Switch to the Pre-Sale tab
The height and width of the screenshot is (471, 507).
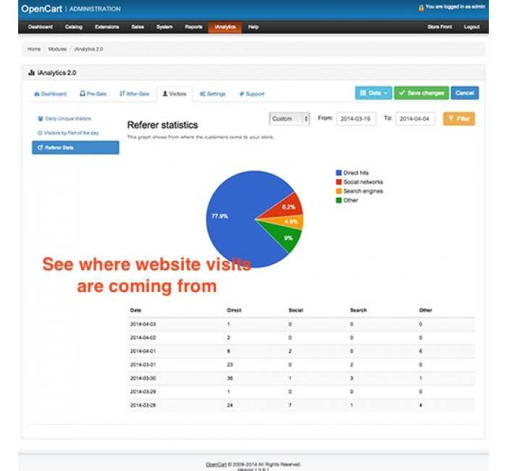click(x=93, y=93)
